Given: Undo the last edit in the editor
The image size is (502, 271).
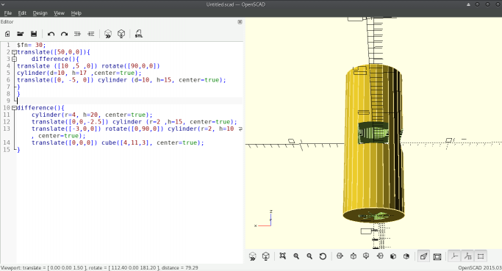Looking at the screenshot, I should pyautogui.click(x=51, y=34).
